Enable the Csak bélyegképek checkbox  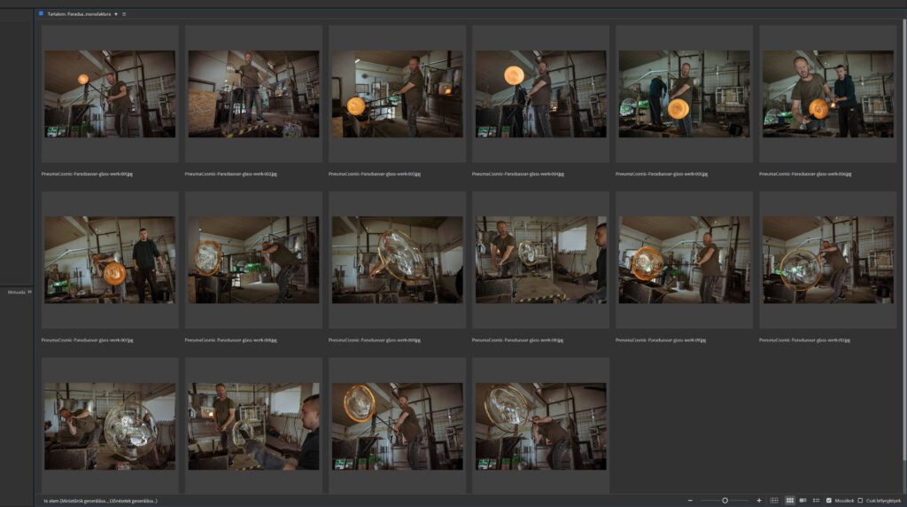860,501
